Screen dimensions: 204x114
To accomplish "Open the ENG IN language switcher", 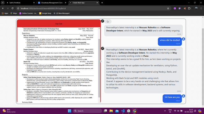I will [170, 111].
